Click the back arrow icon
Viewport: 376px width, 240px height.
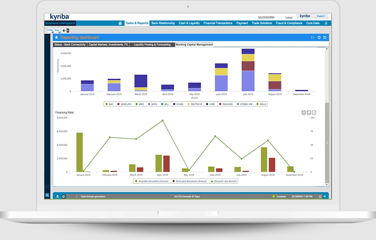tap(64, 31)
